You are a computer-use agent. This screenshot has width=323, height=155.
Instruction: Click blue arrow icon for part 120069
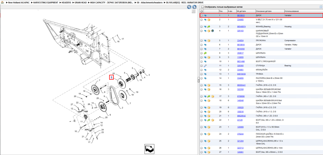click(205, 127)
